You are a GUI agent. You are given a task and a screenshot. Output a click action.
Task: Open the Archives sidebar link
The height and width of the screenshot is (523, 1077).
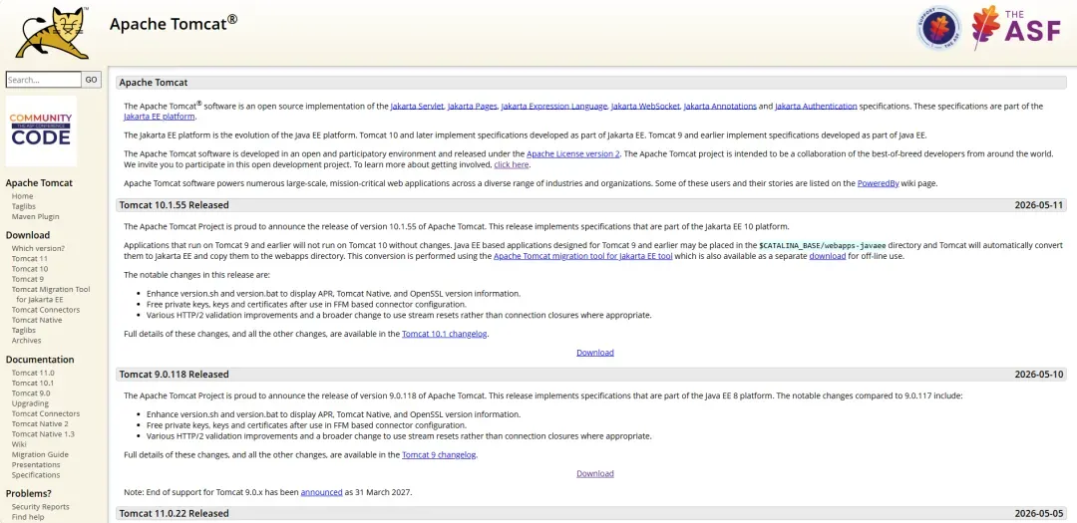pyautogui.click(x=26, y=341)
